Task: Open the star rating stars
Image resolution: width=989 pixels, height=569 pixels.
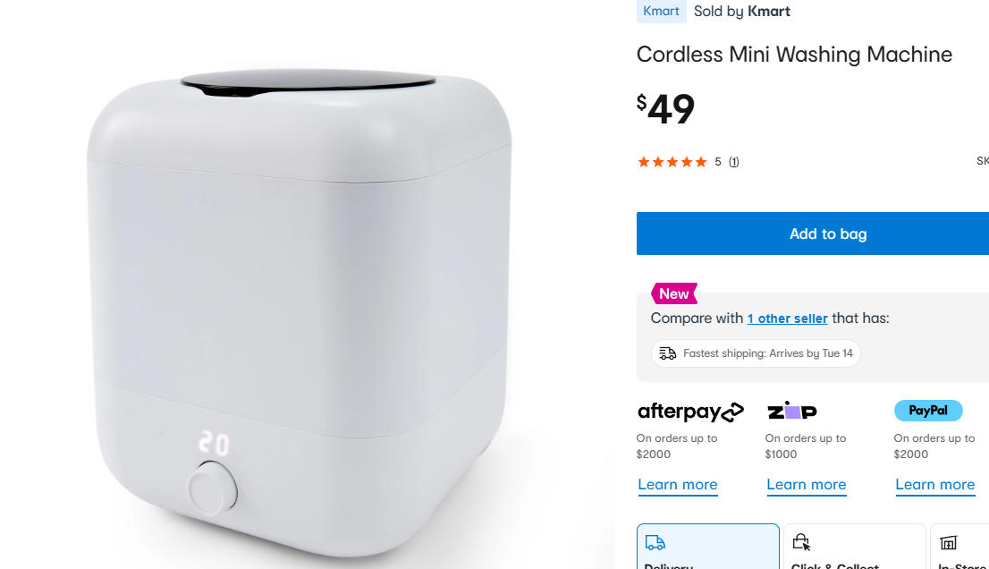Action: 672,162
